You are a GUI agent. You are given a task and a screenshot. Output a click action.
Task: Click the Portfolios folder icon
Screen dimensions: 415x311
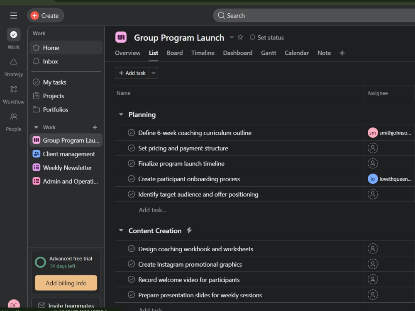pyautogui.click(x=36, y=109)
